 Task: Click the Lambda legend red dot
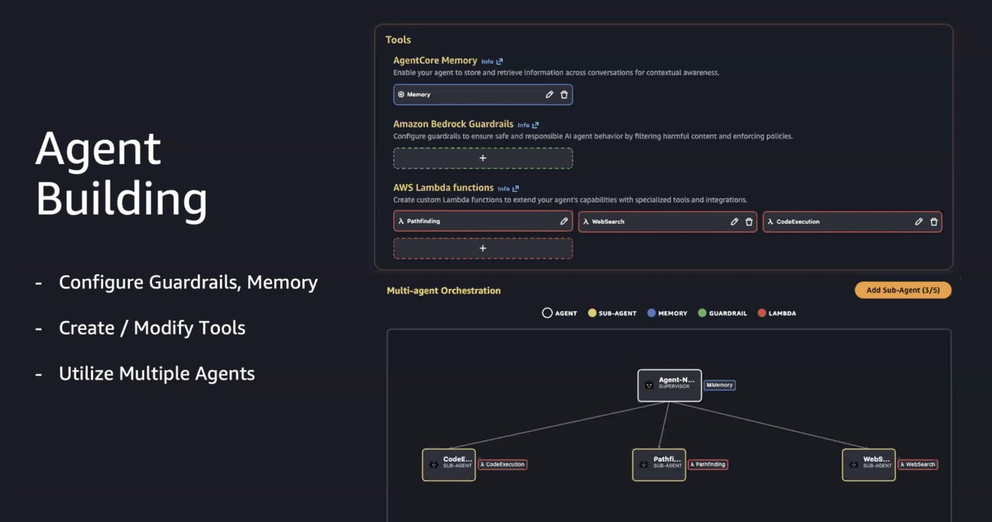click(x=762, y=313)
